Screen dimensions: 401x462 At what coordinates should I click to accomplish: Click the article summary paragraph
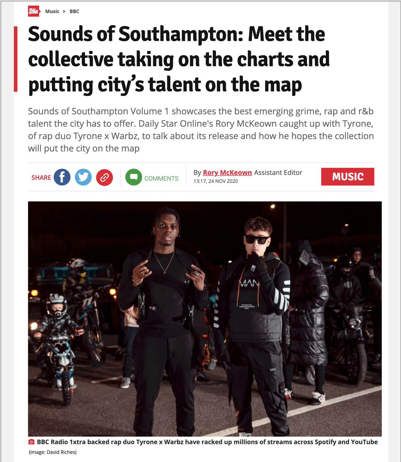click(x=201, y=130)
